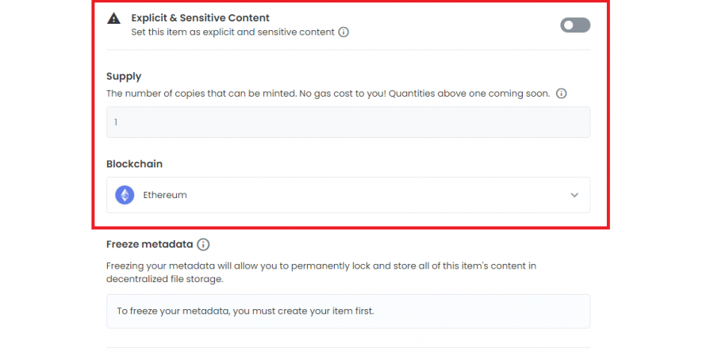Select the Ethereum text in blockchain selector
Image resolution: width=714 pixels, height=363 pixels.
point(165,195)
